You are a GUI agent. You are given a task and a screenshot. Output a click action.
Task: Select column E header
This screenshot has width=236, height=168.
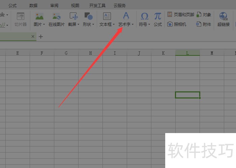[18, 53]
